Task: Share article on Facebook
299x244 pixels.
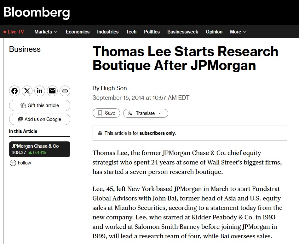Action: (14, 91)
